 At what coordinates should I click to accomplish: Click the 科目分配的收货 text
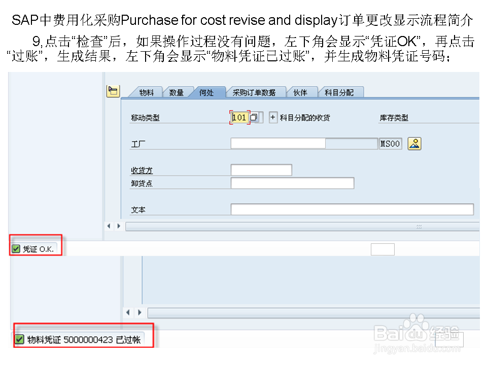pos(305,118)
